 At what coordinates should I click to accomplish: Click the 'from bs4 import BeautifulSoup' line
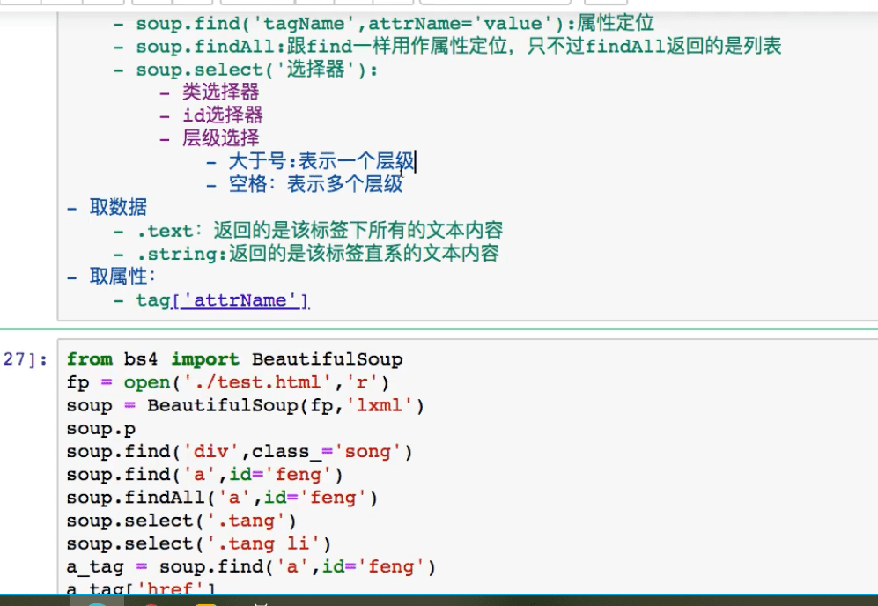coord(234,359)
